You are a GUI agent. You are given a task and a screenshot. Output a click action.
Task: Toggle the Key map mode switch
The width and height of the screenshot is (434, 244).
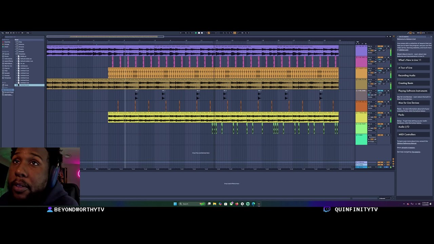413,33
